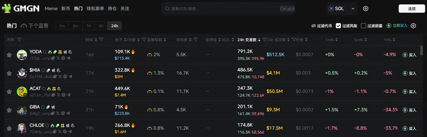Switch timeframe to 1m
427x137 pixels.
tap(62, 26)
